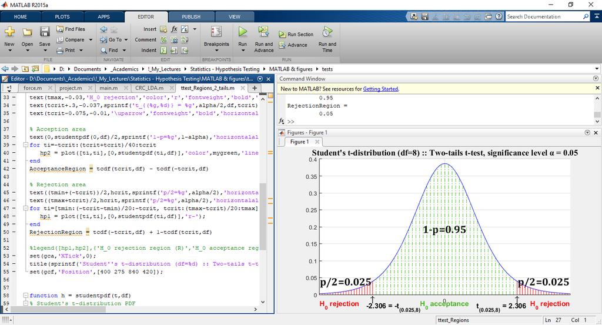Create a new file with New icon
The image size is (602, 325).
tap(9, 32)
